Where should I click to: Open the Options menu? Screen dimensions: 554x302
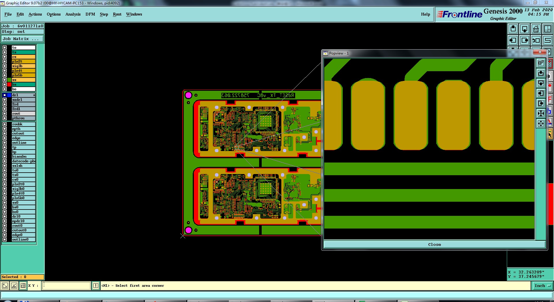(x=54, y=14)
